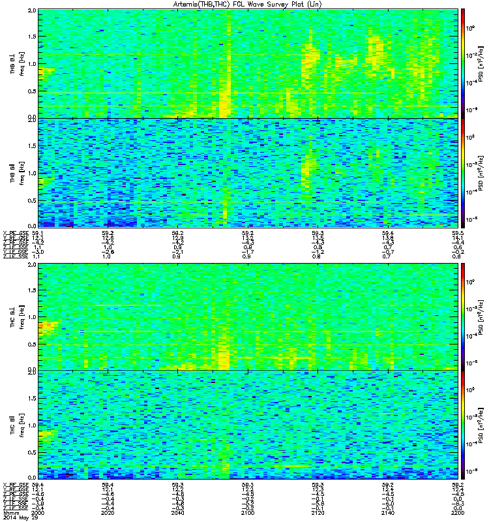Click the PSD [nT²/Hz] label of THB B∥ panel

tap(481, 173)
